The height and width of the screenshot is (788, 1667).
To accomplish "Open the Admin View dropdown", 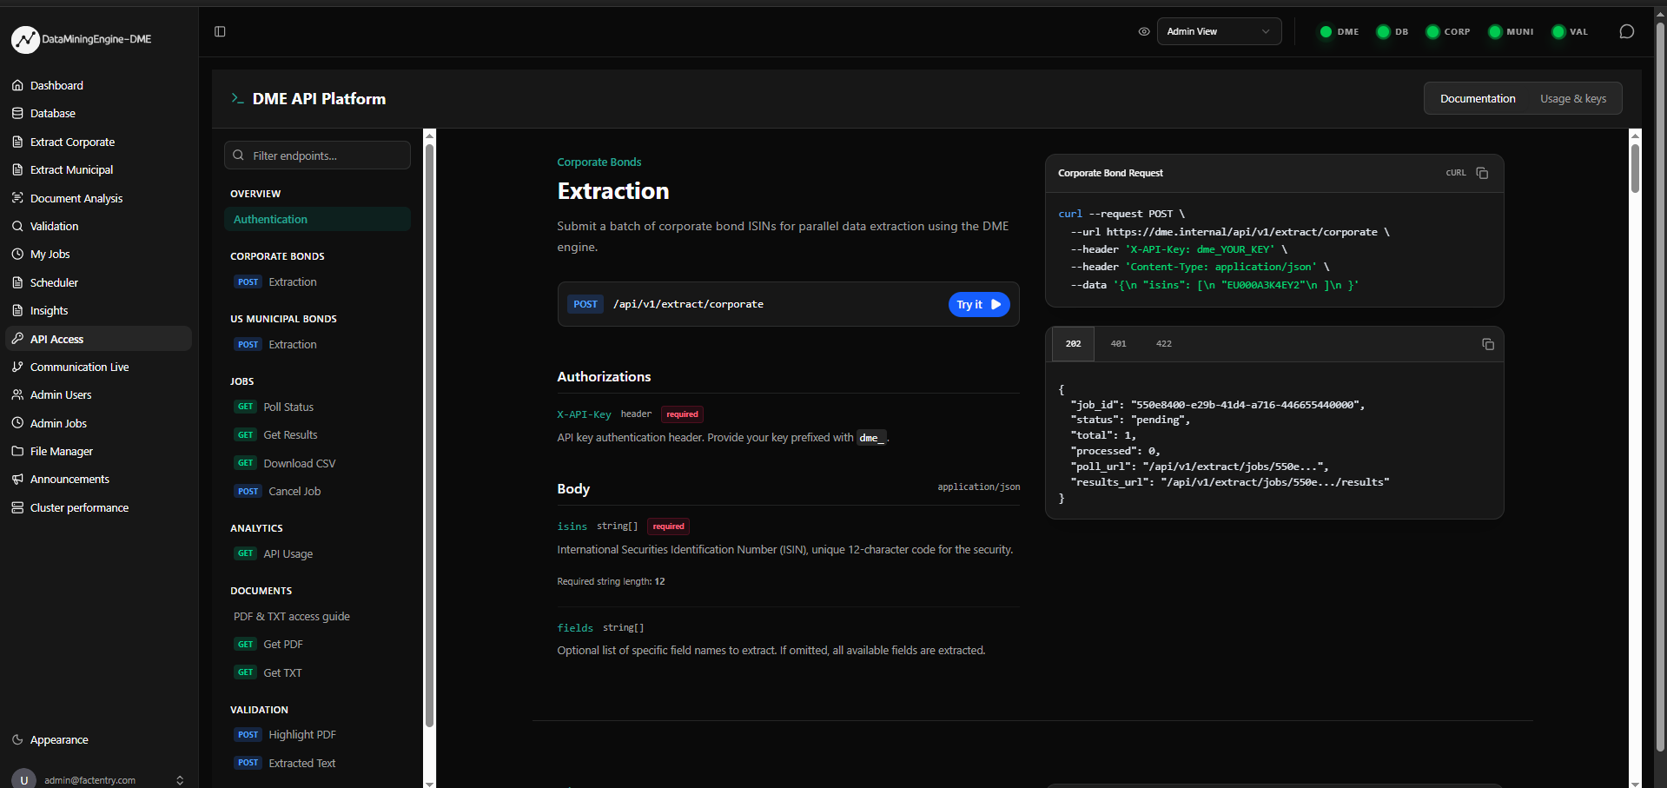I will [x=1219, y=31].
